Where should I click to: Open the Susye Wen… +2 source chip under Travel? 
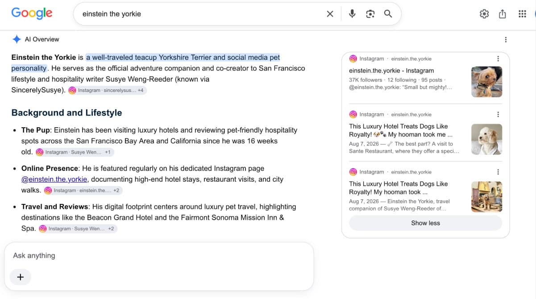point(78,228)
